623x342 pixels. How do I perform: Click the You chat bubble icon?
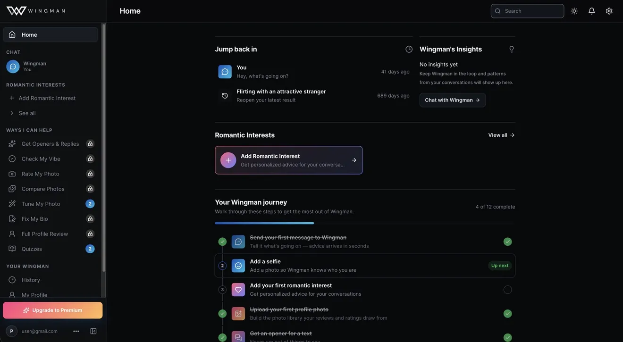click(x=225, y=72)
